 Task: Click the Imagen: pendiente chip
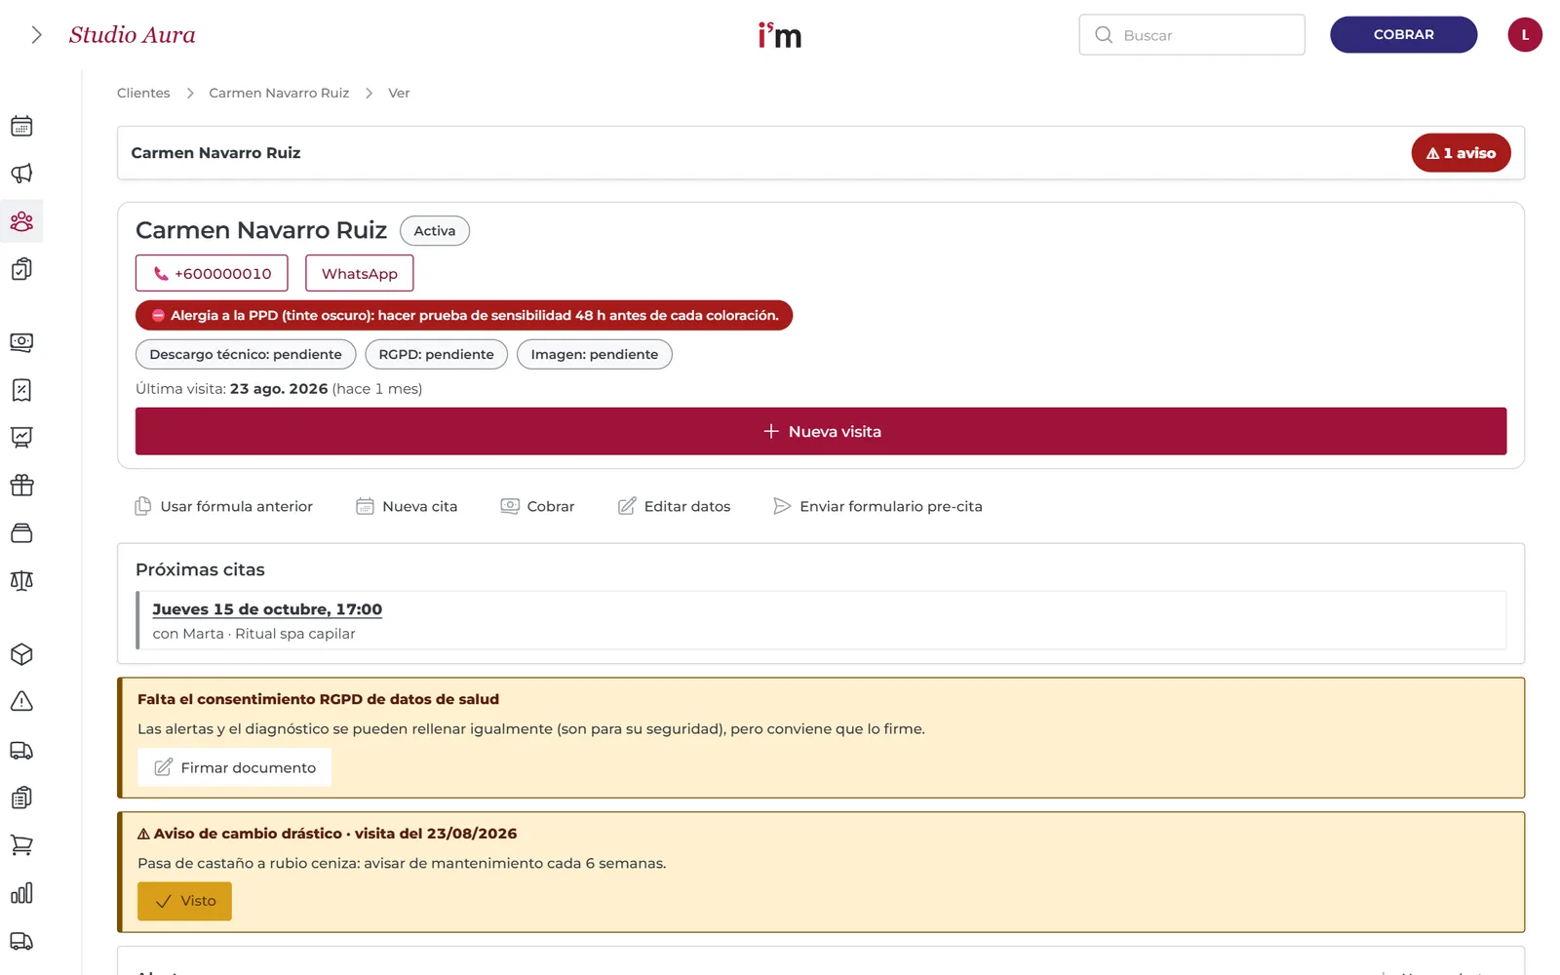tap(595, 354)
